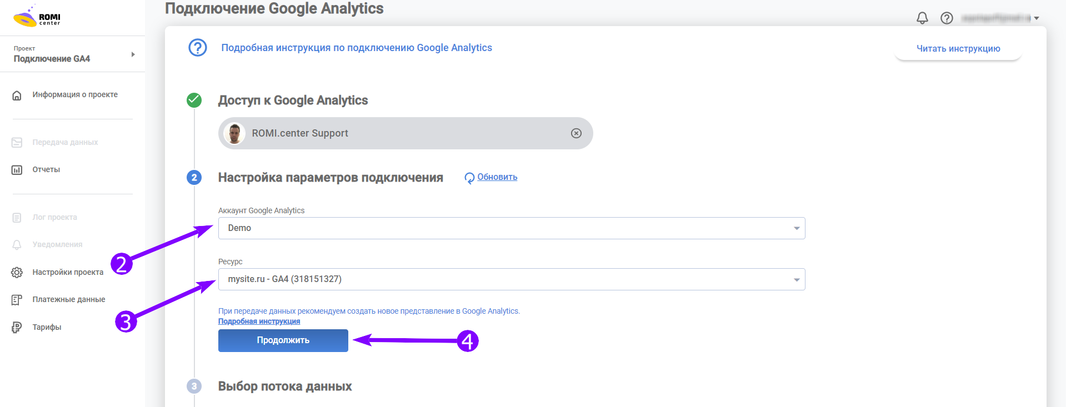1066x407 pixels.
Task: Open Уведомления in the sidebar
Action: click(57, 244)
